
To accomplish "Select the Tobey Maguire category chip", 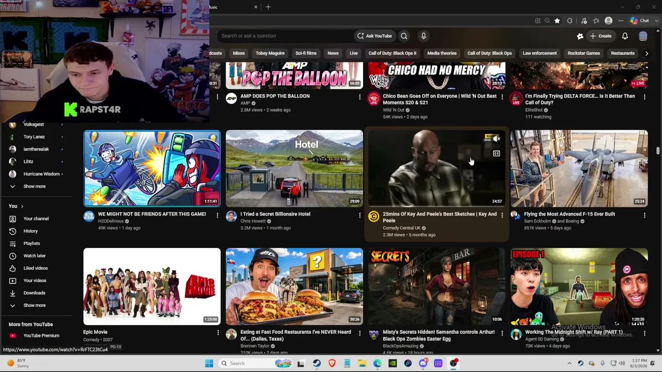I will (x=270, y=53).
